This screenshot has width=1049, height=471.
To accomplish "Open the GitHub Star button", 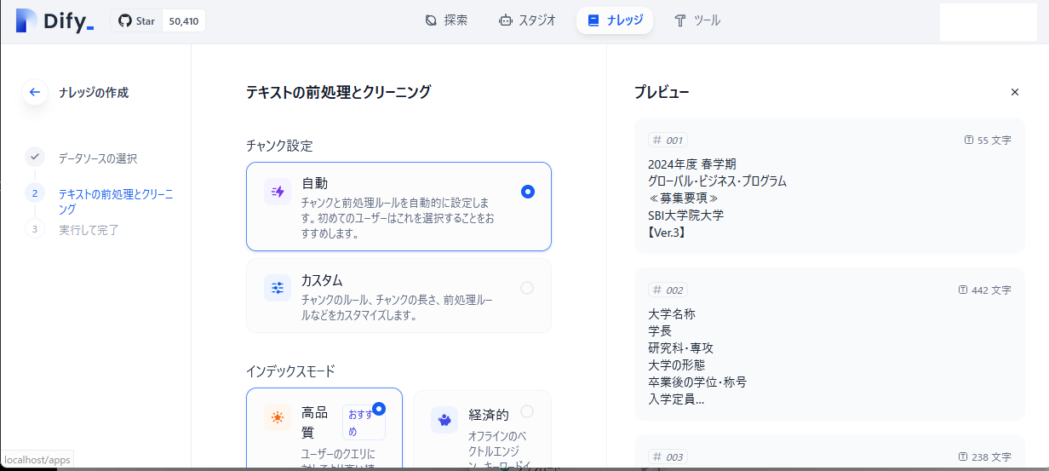I will tap(136, 21).
